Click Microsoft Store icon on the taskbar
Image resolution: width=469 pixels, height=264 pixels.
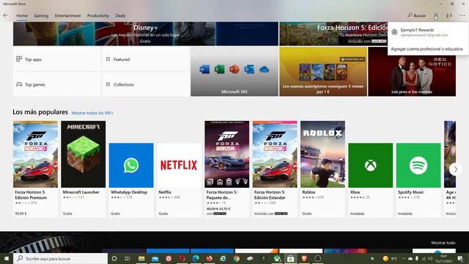(x=291, y=259)
